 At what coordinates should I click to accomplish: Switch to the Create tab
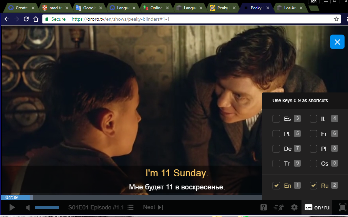pos(21,8)
